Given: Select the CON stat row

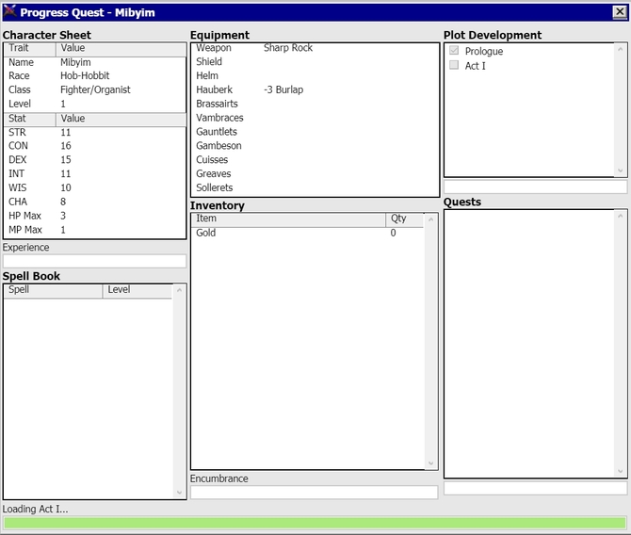Looking at the screenshot, I should point(95,146).
